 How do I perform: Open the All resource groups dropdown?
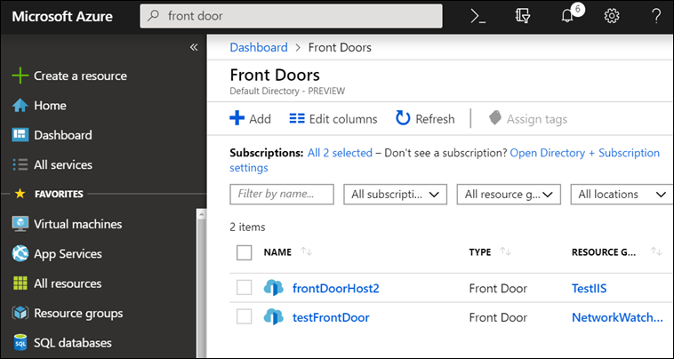point(509,195)
